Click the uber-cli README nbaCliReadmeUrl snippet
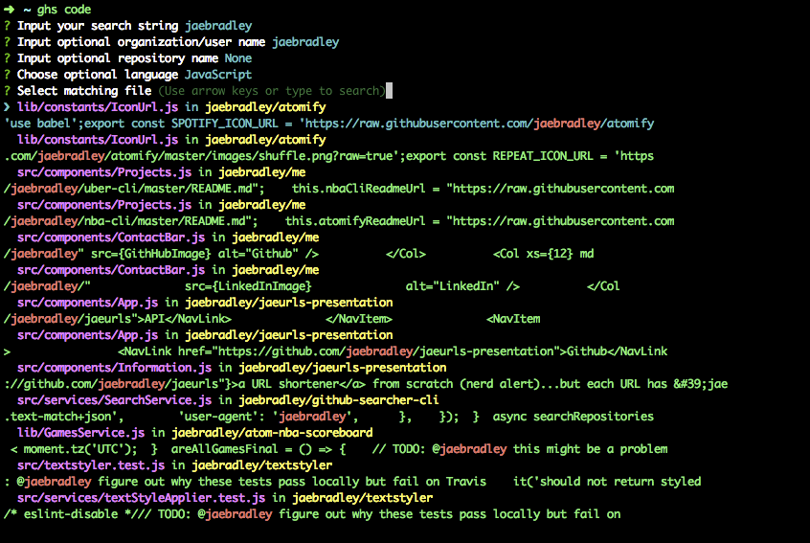The image size is (810, 543). coord(339,189)
